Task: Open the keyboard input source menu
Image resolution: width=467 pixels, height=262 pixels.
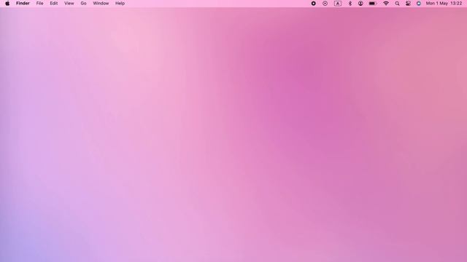Action: (337, 4)
